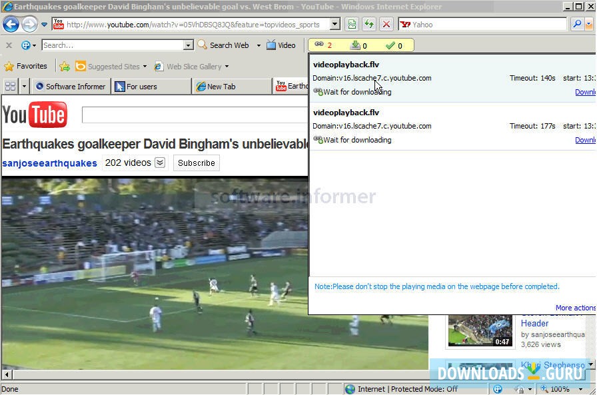Open search provider dropdown arrow
This screenshot has height=395, width=597.
589,25
